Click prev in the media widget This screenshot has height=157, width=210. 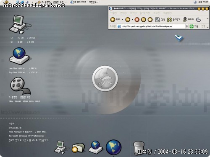point(31,101)
